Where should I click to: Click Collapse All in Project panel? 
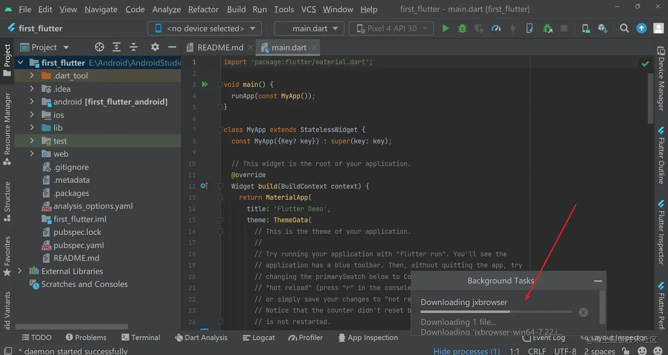(x=133, y=47)
